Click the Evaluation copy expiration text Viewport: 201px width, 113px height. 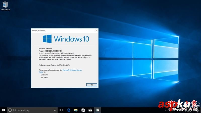click(x=54, y=65)
